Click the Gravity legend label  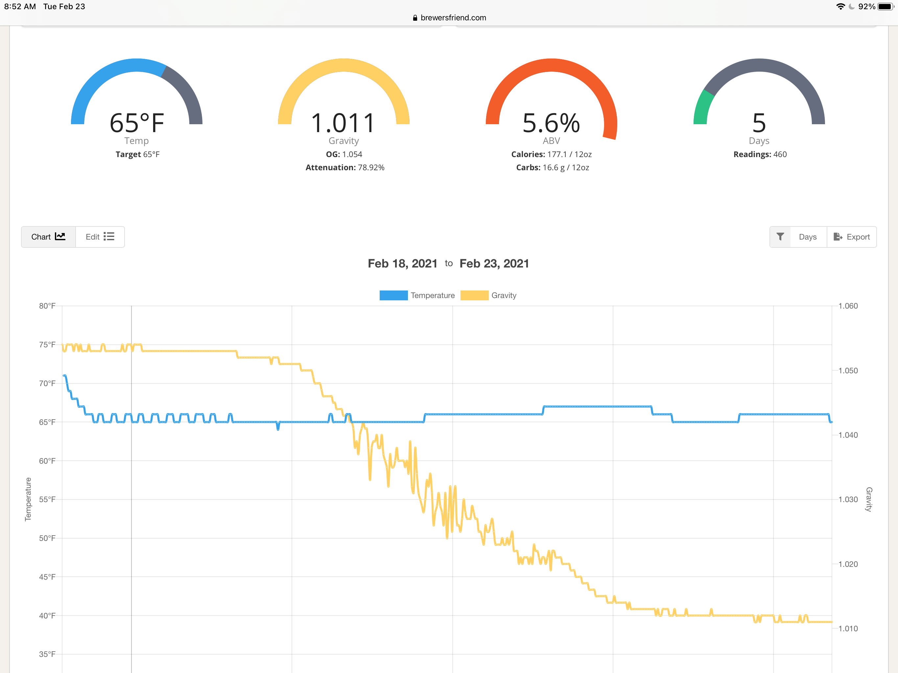click(x=504, y=295)
